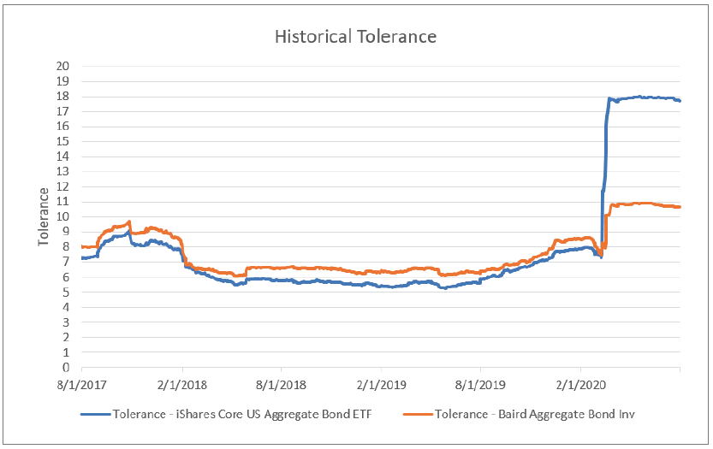Viewport: 713px width, 449px height.
Task: Click the 2/1/2019 x-axis date label
Action: [381, 384]
